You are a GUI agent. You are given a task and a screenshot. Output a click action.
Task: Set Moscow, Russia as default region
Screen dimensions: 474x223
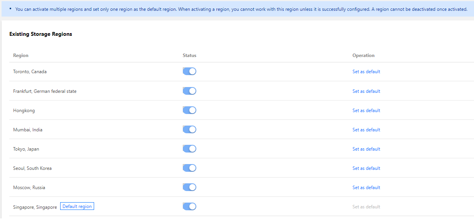(x=366, y=188)
